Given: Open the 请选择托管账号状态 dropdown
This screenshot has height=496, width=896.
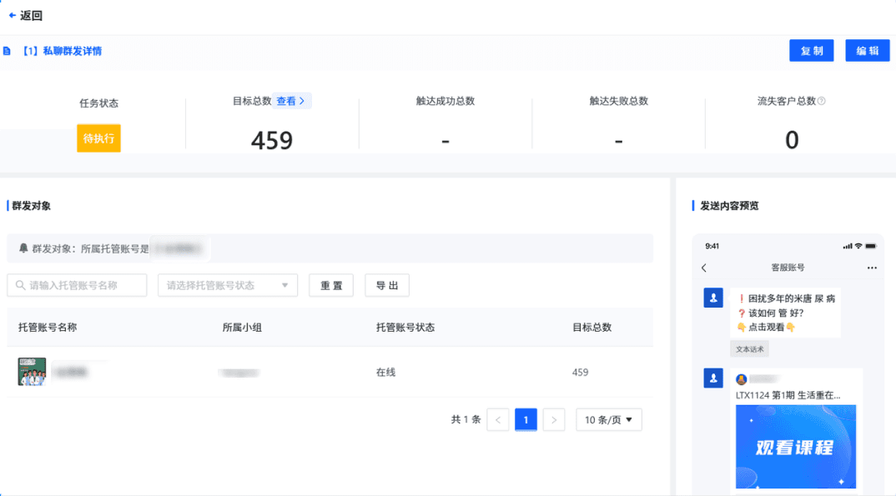Looking at the screenshot, I should [x=228, y=285].
